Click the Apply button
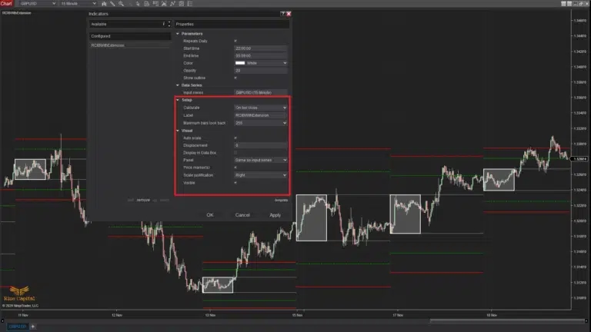The image size is (591, 332). tap(275, 215)
